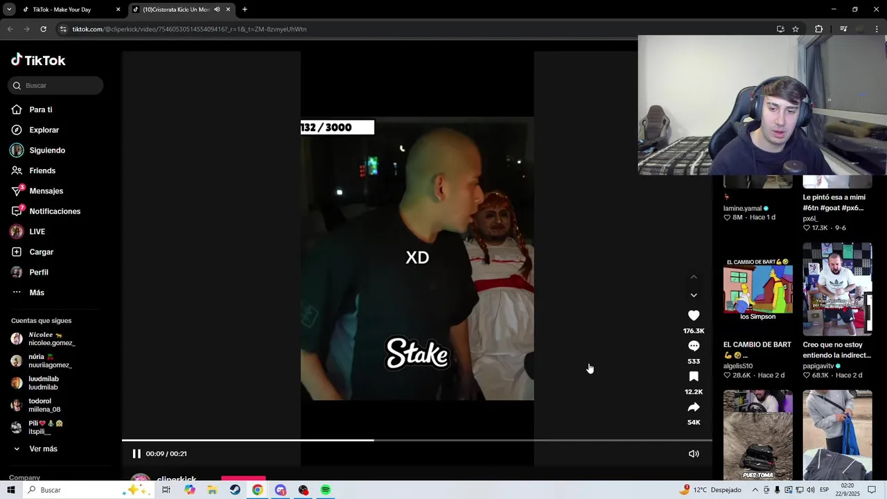Click the TikTok logo
The width and height of the screenshot is (887, 499).
coord(38,60)
